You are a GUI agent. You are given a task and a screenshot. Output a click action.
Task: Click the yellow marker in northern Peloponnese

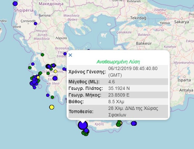pyautogui.click(x=56, y=71)
